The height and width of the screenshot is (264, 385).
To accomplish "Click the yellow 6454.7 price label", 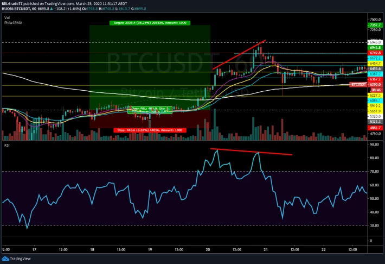I will pyautogui.click(x=375, y=64).
